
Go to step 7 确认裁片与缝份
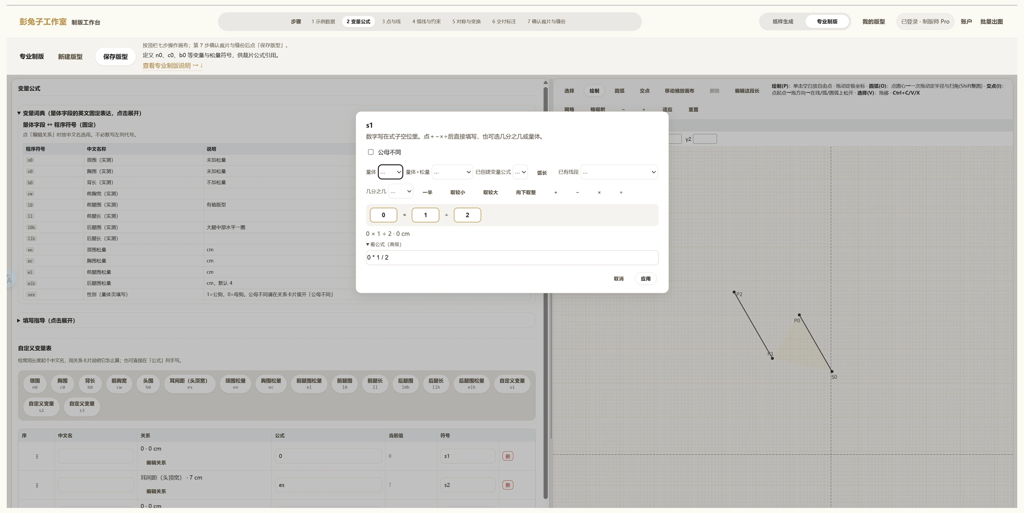click(546, 21)
